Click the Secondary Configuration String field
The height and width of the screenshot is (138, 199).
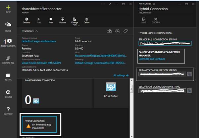pos(162,91)
